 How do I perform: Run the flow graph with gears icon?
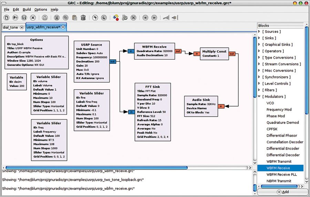[125, 17]
